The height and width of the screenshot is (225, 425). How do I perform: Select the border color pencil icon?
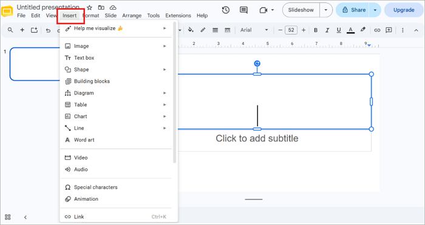[x=203, y=30]
